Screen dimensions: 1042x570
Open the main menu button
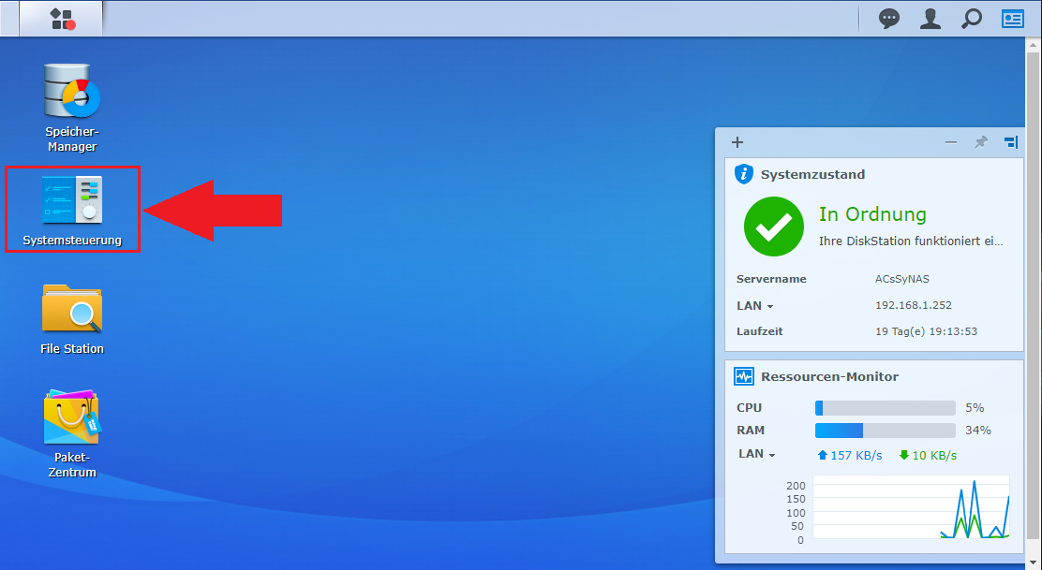[62, 19]
